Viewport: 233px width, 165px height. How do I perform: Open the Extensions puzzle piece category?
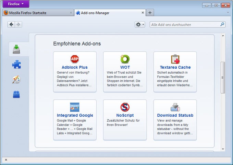[x=16, y=64]
